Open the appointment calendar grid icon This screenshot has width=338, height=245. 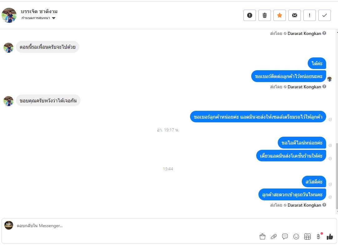[x=307, y=237]
